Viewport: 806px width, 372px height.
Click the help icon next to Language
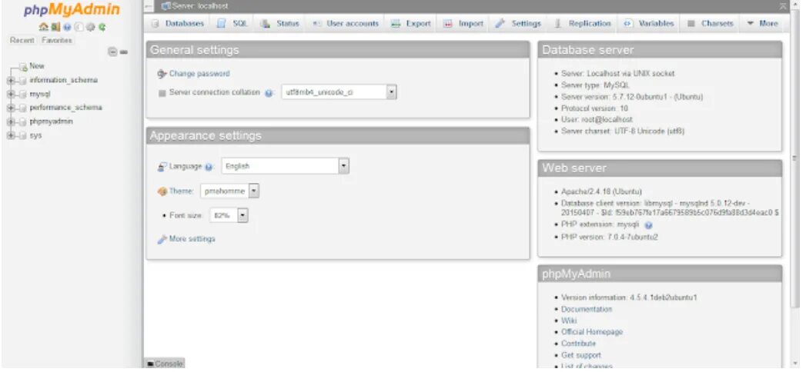pyautogui.click(x=208, y=167)
